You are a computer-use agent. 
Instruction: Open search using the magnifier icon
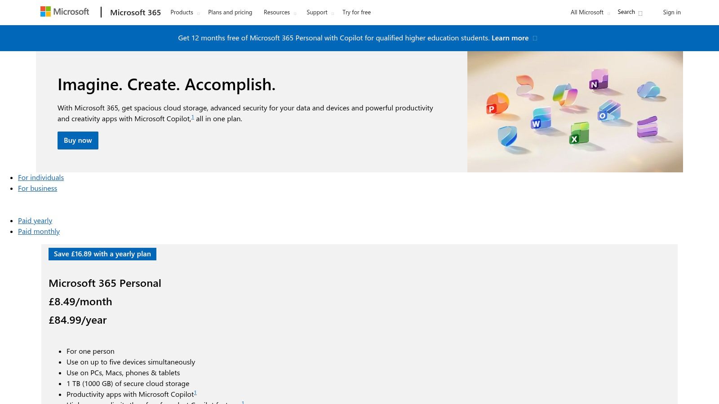(640, 13)
